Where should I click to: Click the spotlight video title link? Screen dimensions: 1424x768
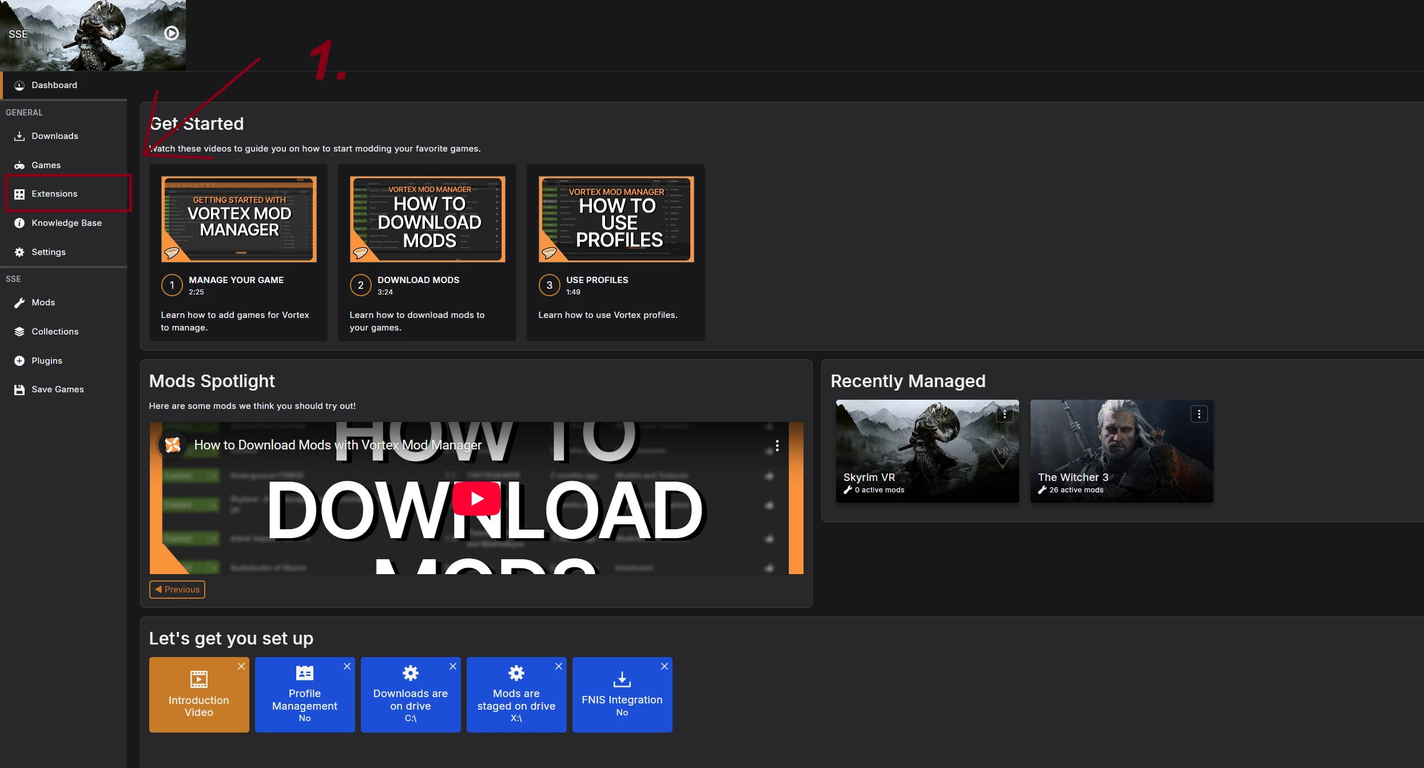337,445
